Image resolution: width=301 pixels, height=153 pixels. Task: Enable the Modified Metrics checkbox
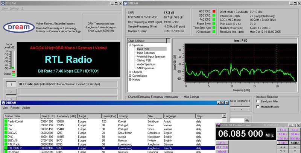(x=258, y=107)
